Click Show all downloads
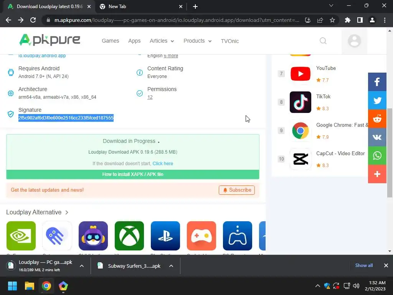The image size is (393, 295). click(x=364, y=265)
